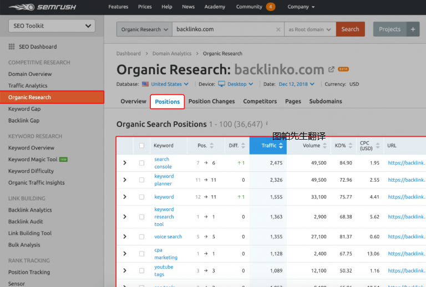Switch to the Overview tab
Image resolution: width=426 pixels, height=287 pixels.
133,101
